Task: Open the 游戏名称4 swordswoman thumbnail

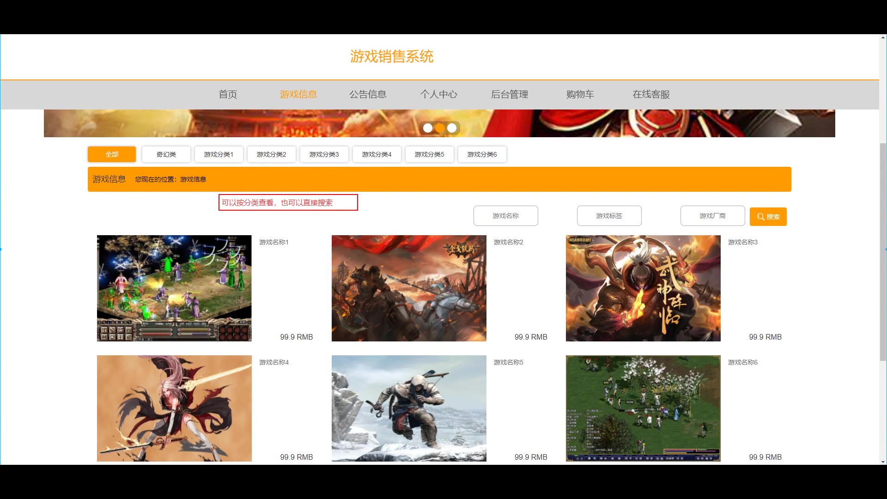Action: (174, 408)
